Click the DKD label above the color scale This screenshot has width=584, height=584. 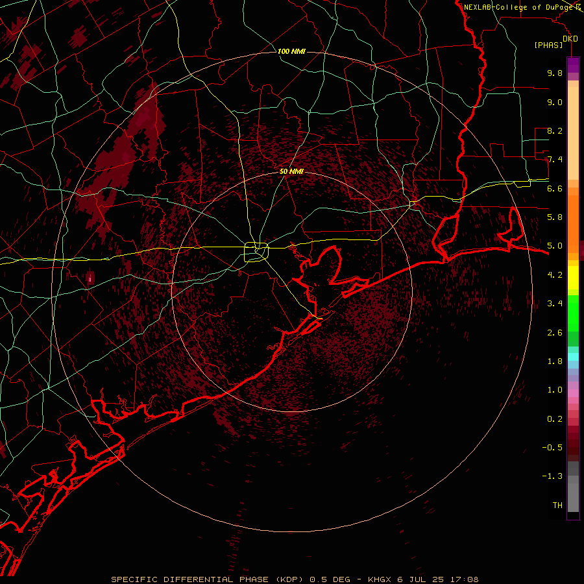coord(570,39)
